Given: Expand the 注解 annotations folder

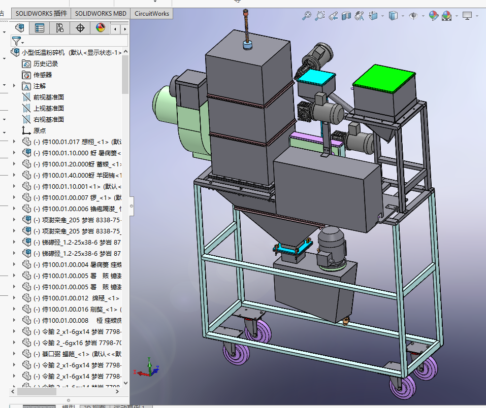Looking at the screenshot, I should (x=14, y=86).
